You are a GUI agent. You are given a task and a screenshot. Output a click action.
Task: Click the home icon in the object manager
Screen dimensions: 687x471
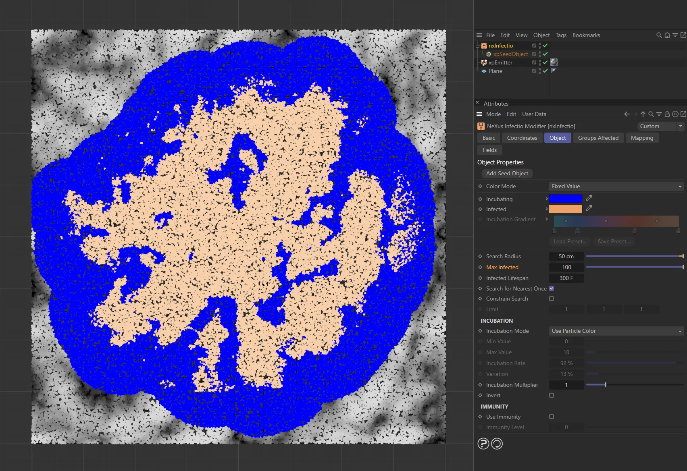click(667, 35)
